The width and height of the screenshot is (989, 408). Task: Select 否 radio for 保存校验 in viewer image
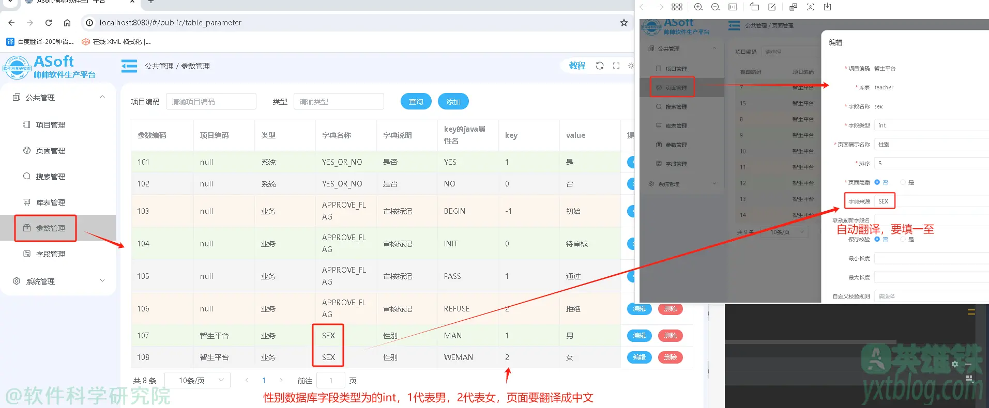point(877,239)
